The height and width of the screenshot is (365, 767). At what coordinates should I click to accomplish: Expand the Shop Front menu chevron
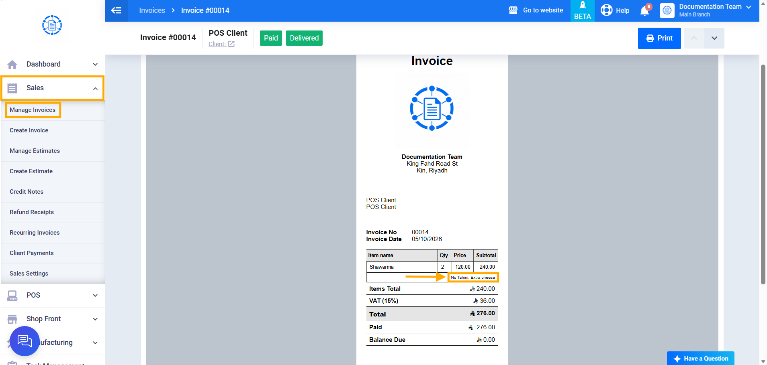[x=95, y=319]
